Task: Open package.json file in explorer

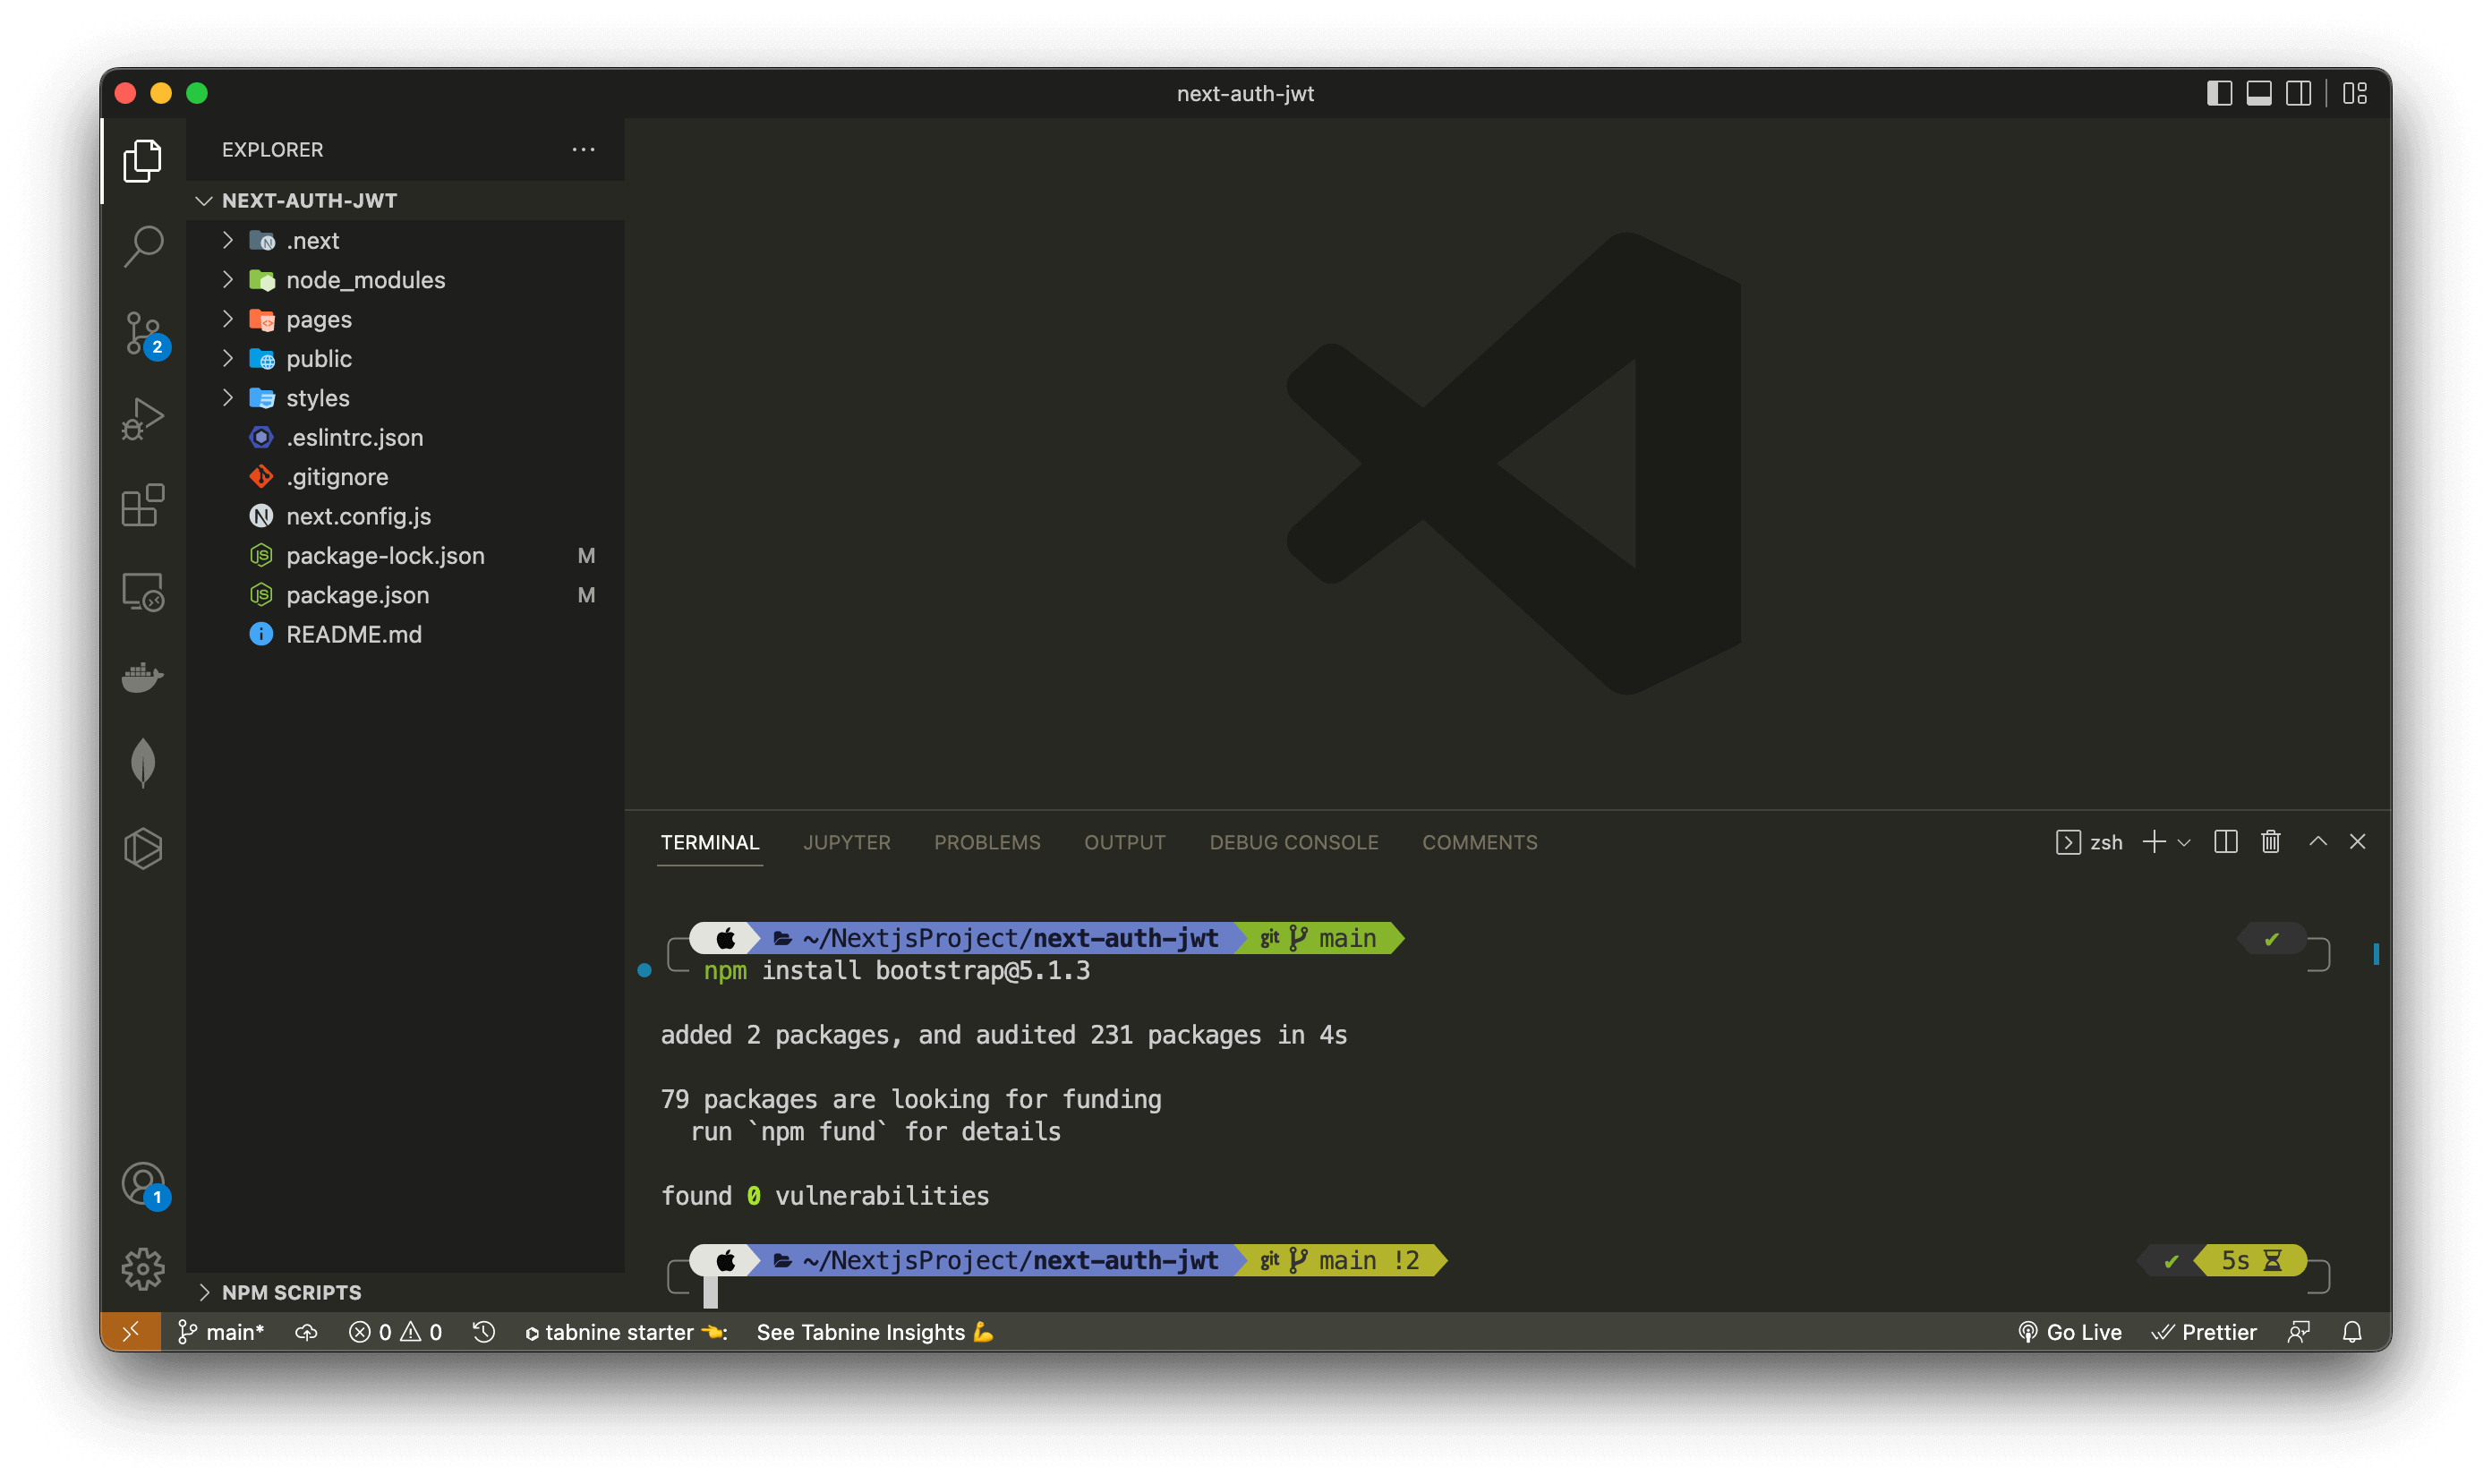Action: [357, 595]
